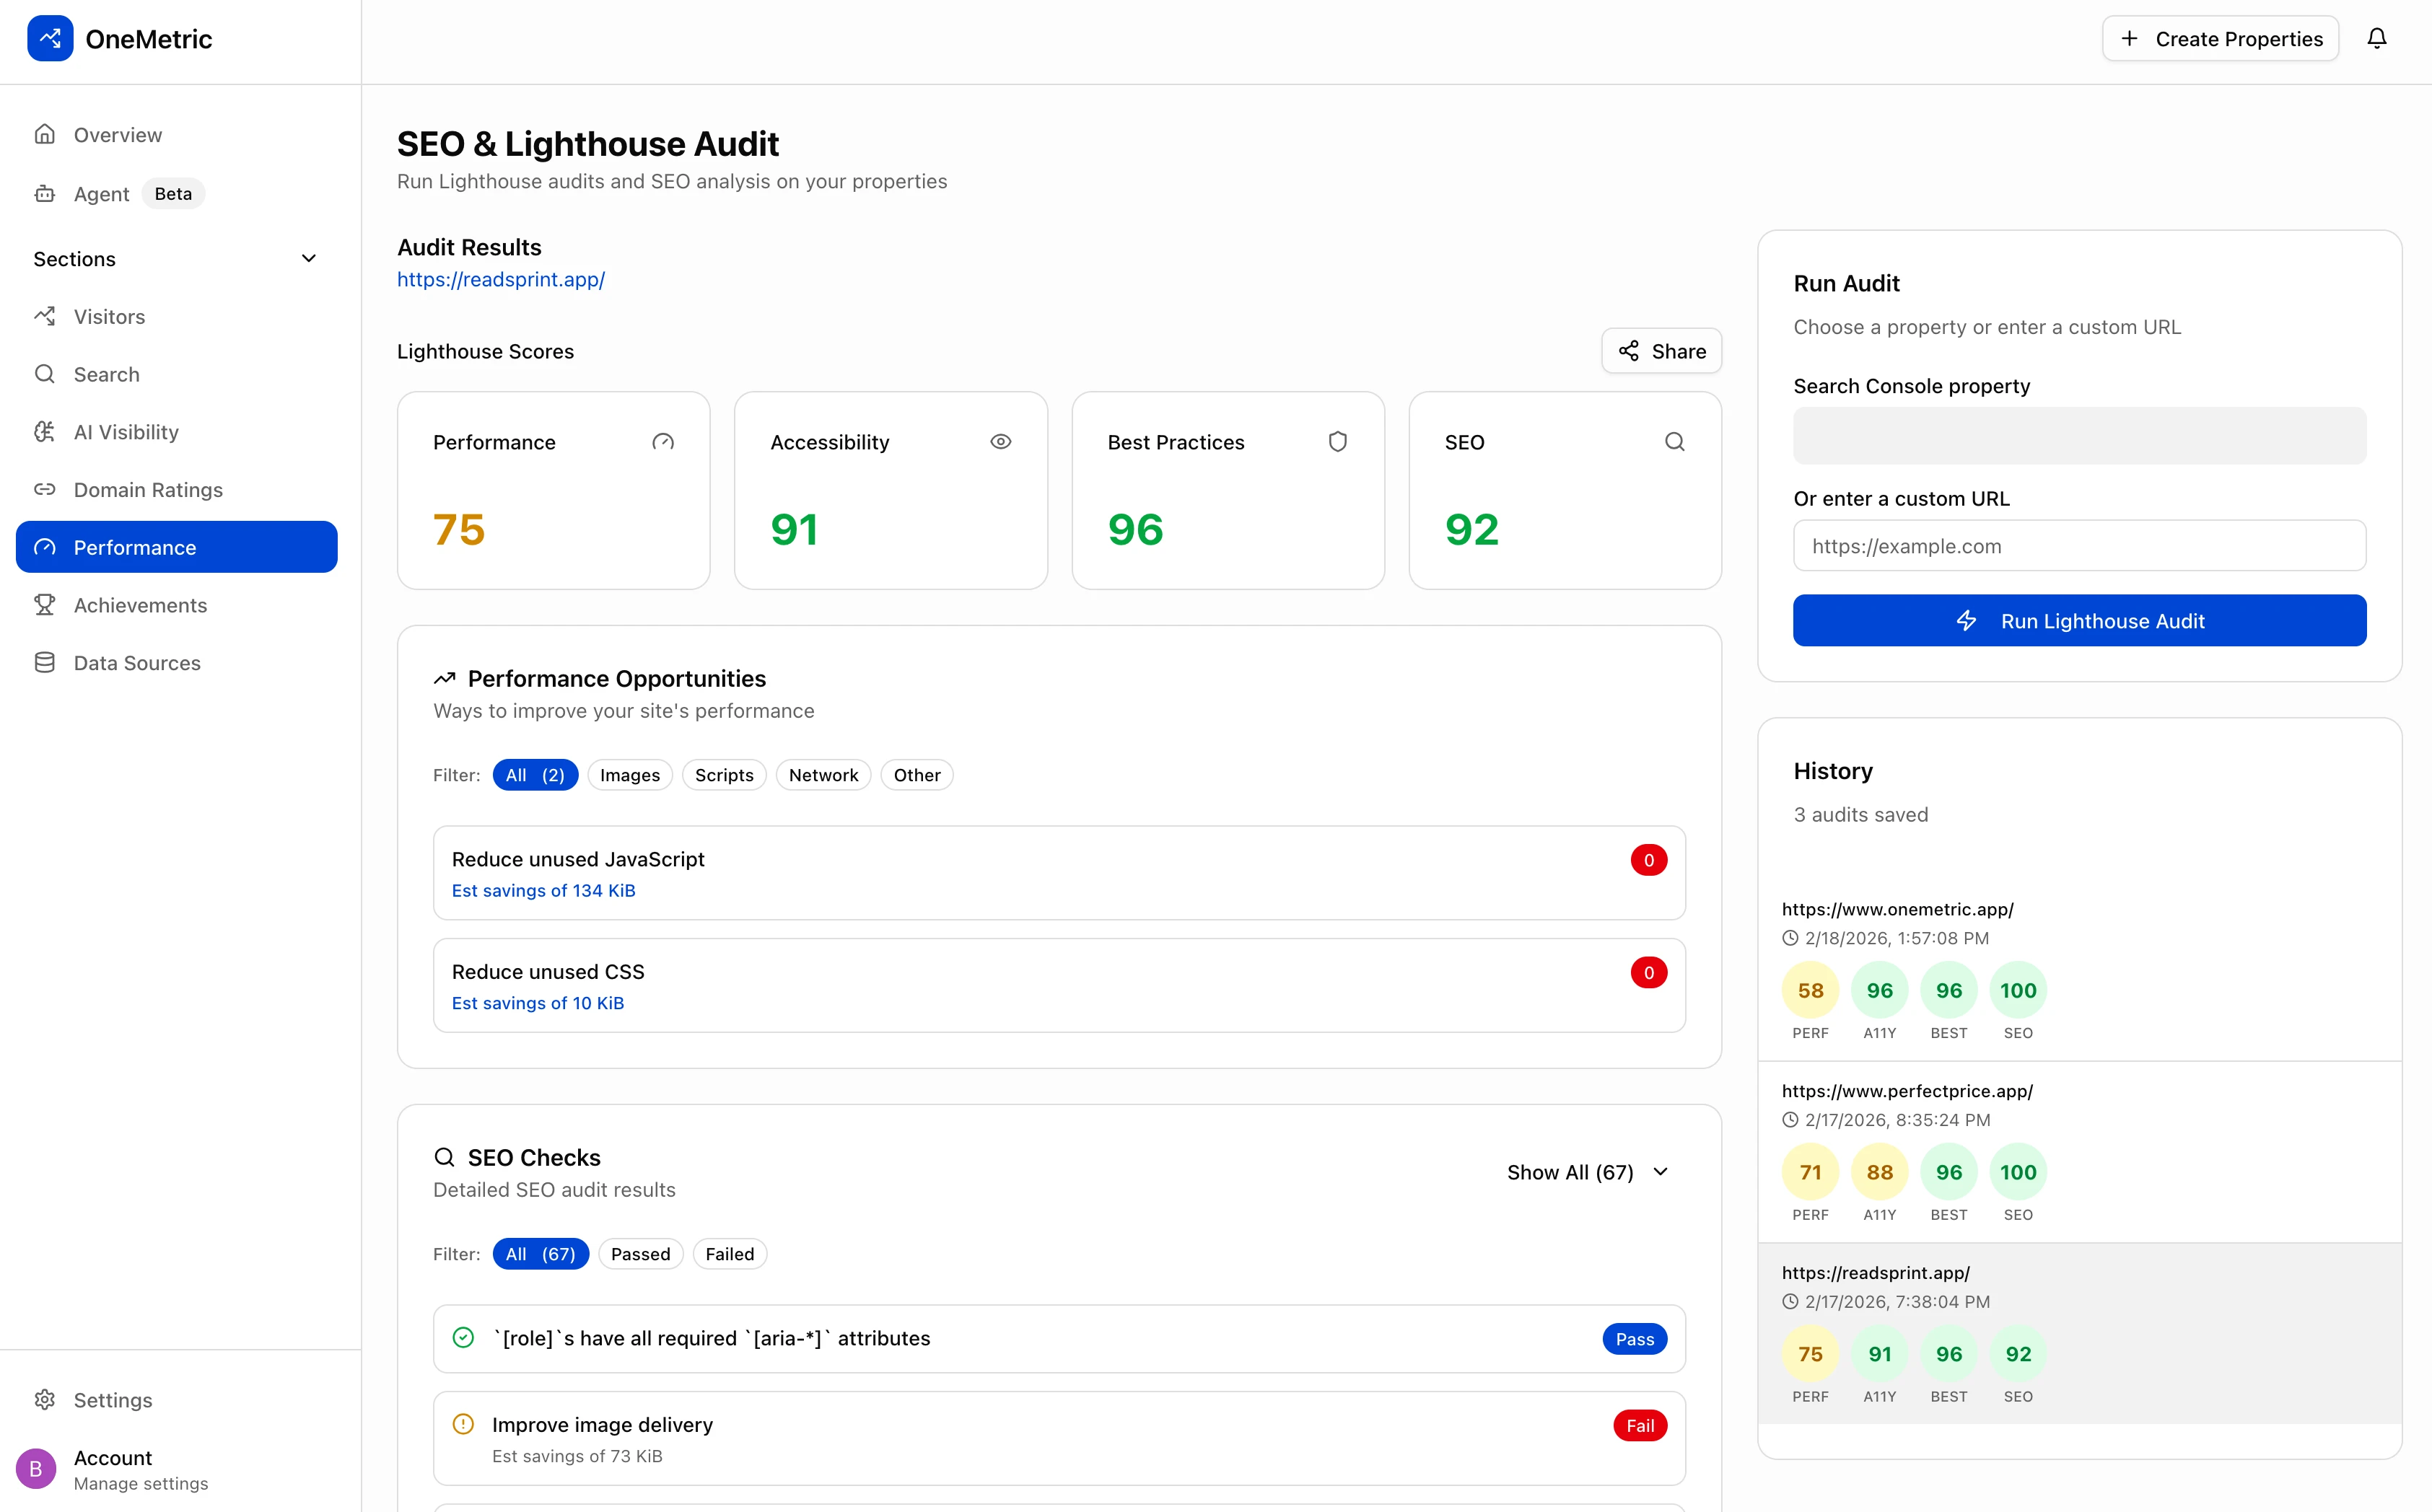Navigate to the Visitors menu item
2432x1512 pixels.
[x=109, y=317]
